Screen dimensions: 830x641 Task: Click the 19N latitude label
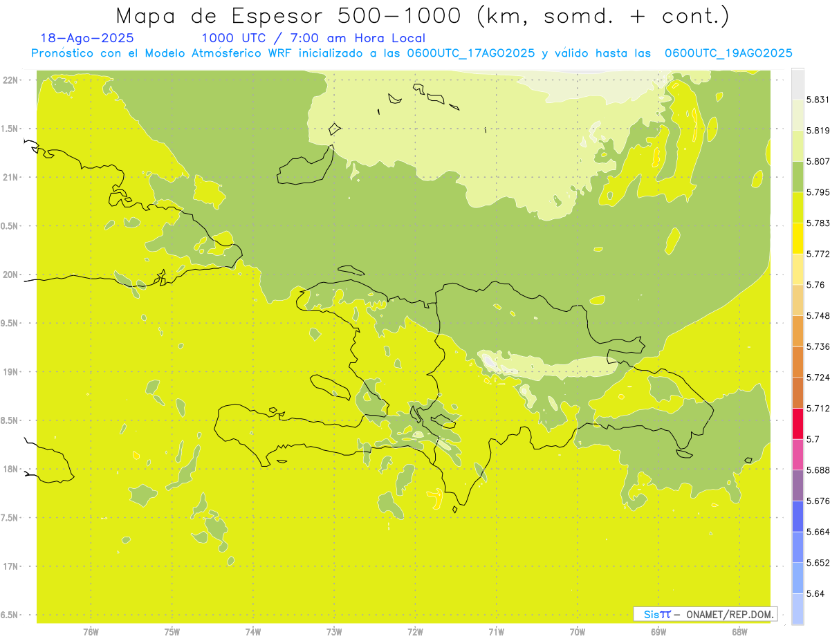pyautogui.click(x=10, y=372)
